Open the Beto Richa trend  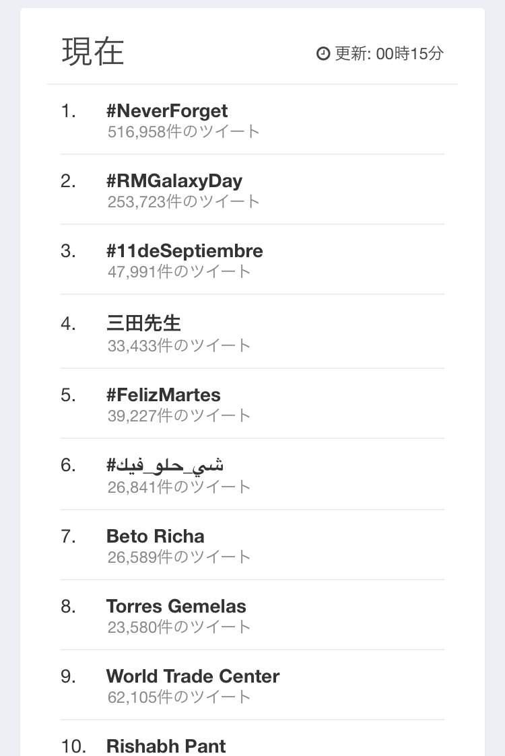tap(156, 537)
